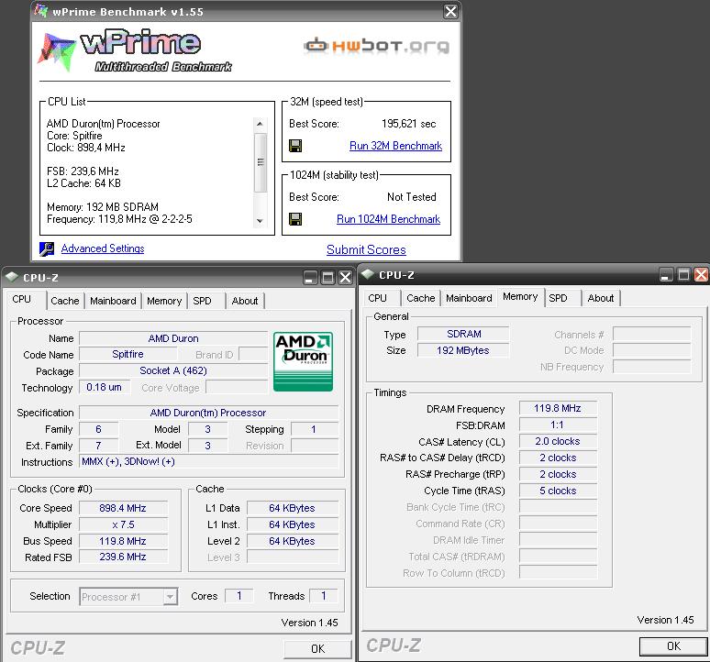Screen dimensions: 710x662
Task: Click Cycle Time 5 clocks field
Action: coord(558,491)
